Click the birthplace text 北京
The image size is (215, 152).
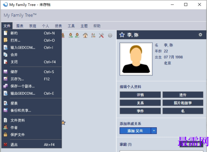click(x=167, y=63)
